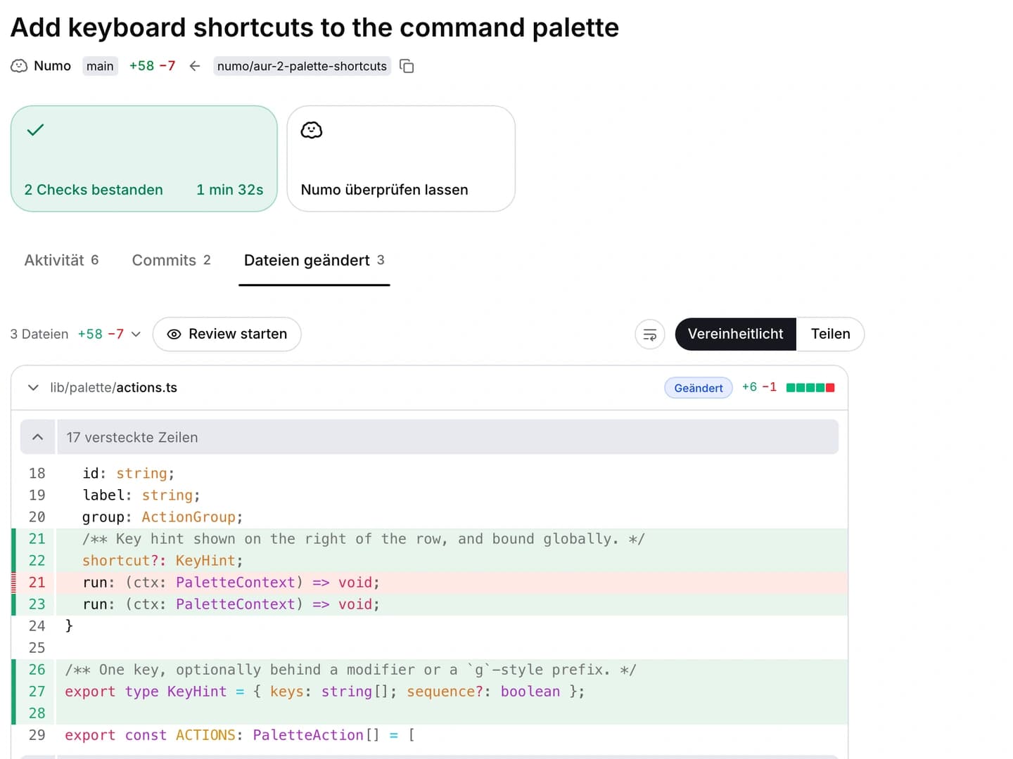The height and width of the screenshot is (759, 1013).
Task: Click the Numo avatar icon beside author name
Action: tap(19, 66)
